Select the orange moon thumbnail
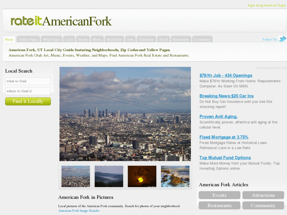 [x=142, y=176]
